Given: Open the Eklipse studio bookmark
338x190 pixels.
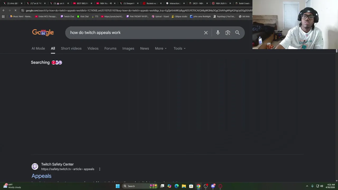Looking at the screenshot, I should coord(179,16).
